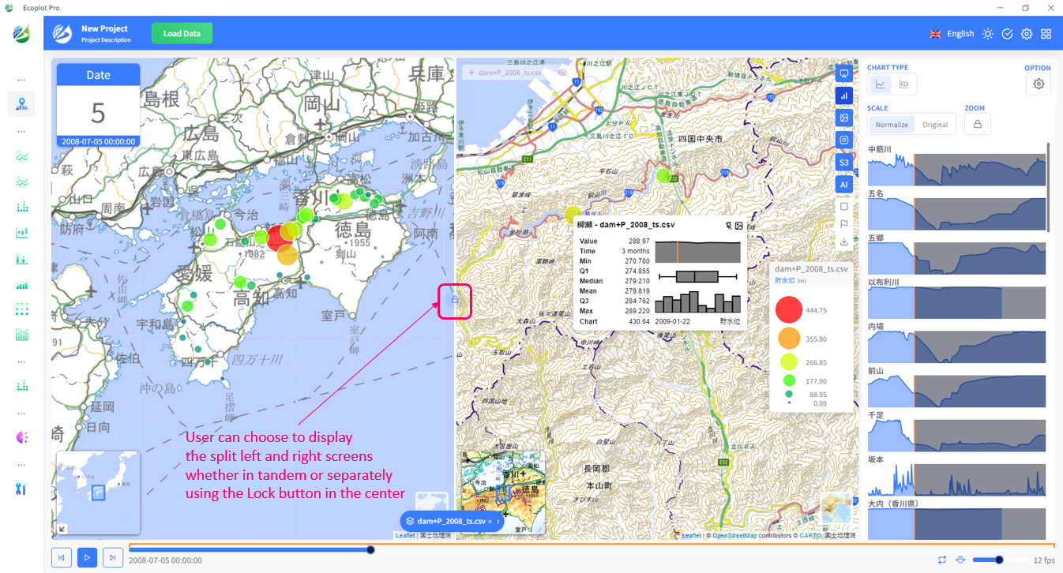This screenshot has width=1063, height=573.
Task: Click the Date card showing 5
Action: [x=98, y=105]
